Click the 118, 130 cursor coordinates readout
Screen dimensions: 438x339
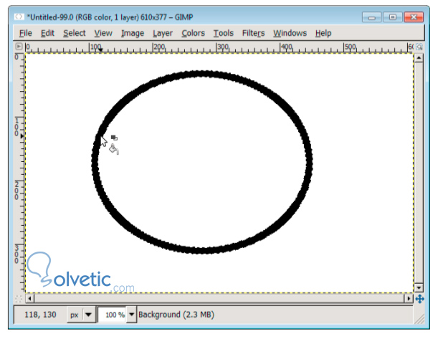click(40, 315)
